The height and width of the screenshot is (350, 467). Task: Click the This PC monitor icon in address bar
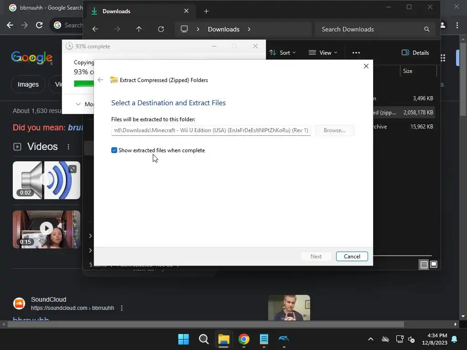(184, 29)
